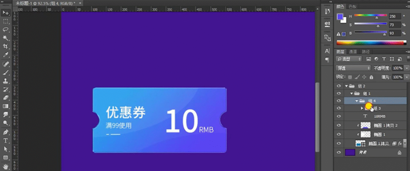The image size is (410, 171).
Task: Open the Layers panel menu
Action: [x=408, y=52]
